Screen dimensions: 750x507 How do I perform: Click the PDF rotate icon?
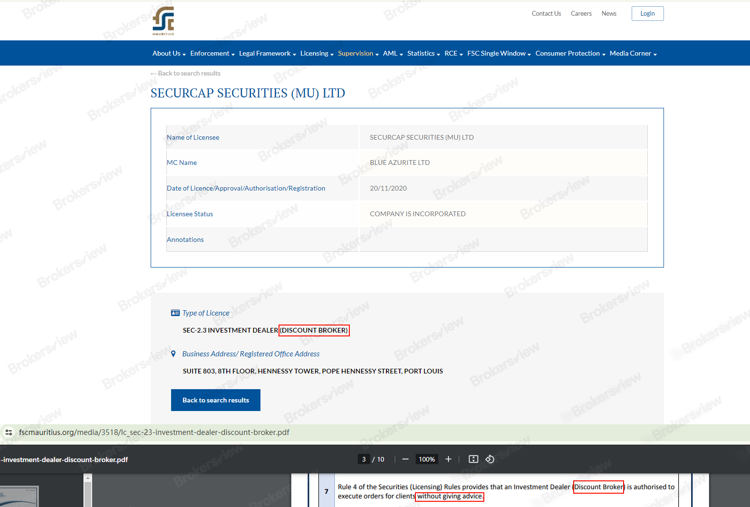click(x=490, y=459)
